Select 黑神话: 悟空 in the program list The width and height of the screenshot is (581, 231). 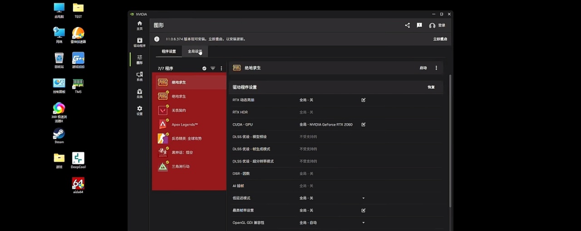click(x=189, y=152)
